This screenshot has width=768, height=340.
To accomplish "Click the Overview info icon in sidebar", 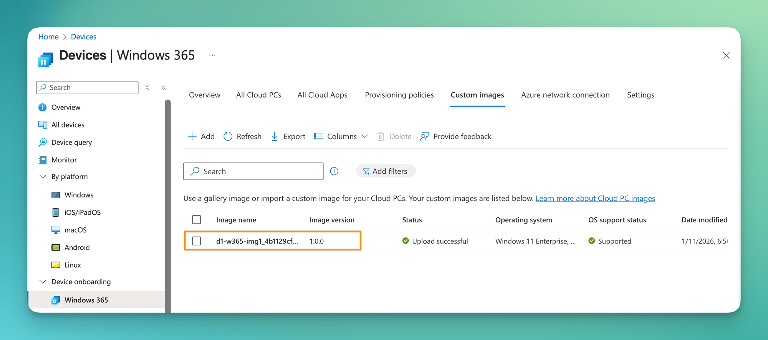I will 43,107.
